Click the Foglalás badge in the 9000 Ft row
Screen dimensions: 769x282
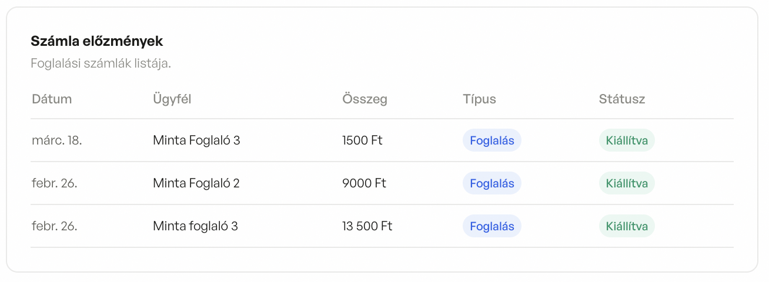click(x=492, y=183)
